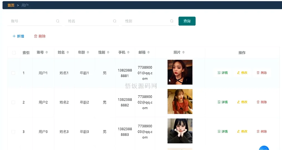Click account cell 用户1
The width and height of the screenshot is (282, 150).
(43, 73)
